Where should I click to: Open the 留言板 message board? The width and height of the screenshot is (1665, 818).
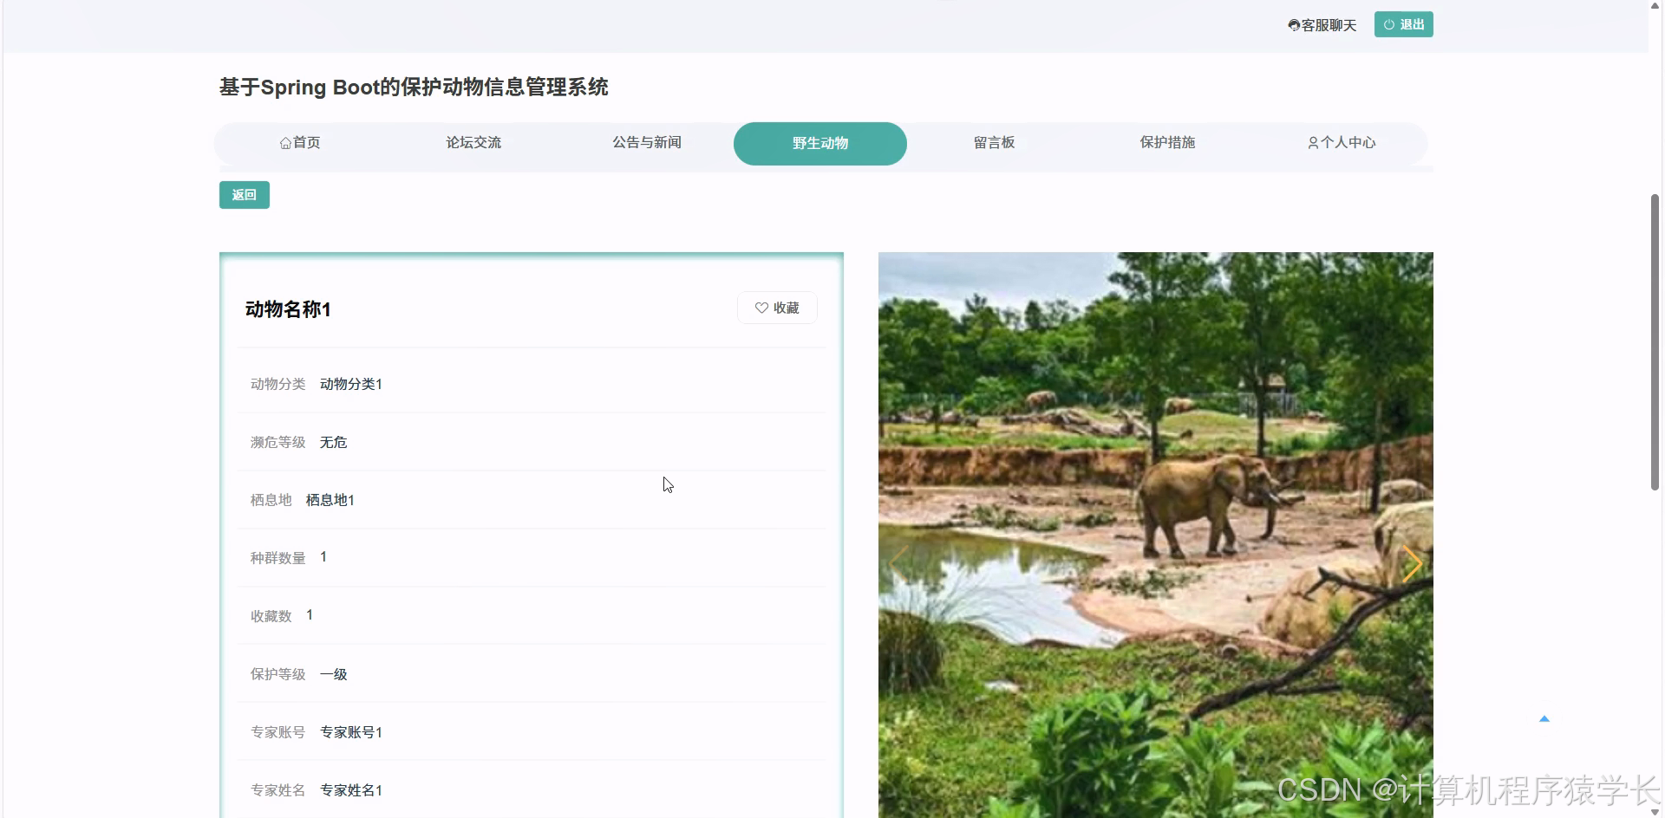pyautogui.click(x=994, y=143)
